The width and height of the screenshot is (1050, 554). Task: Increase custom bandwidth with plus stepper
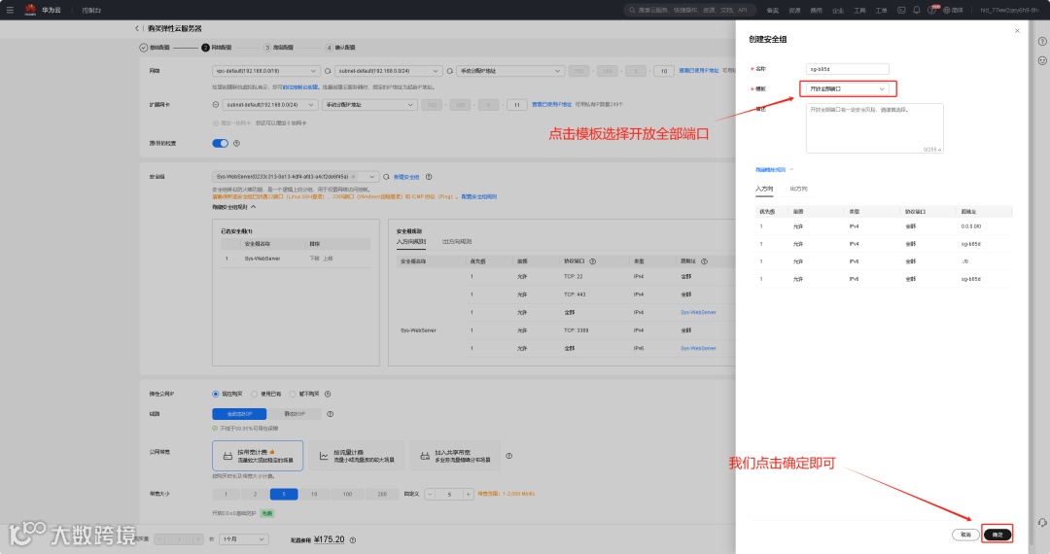tap(468, 495)
